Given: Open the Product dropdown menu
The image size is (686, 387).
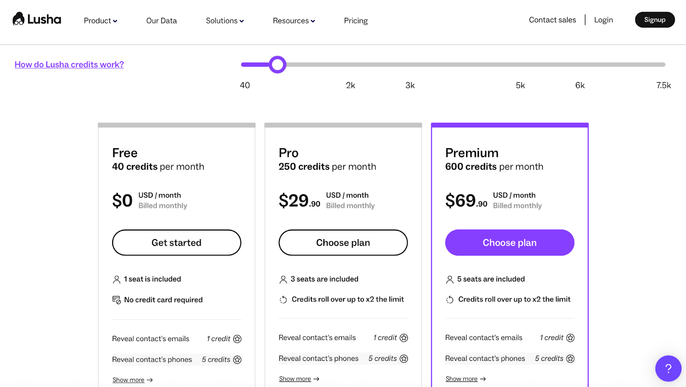Looking at the screenshot, I should point(100,20).
